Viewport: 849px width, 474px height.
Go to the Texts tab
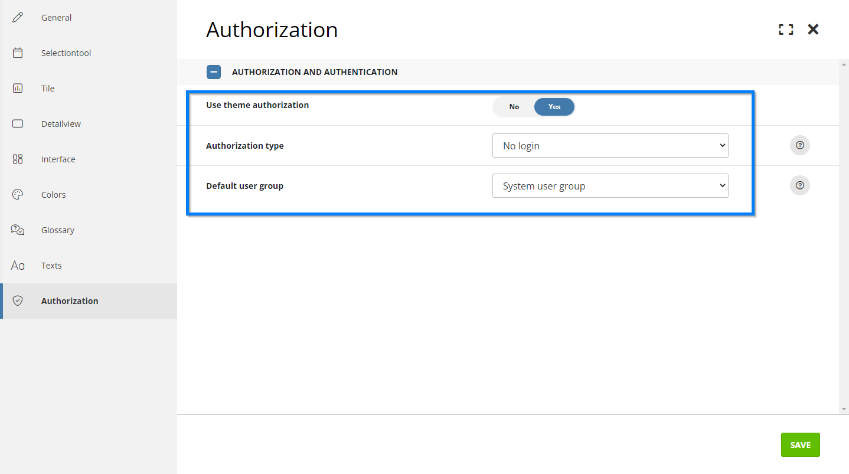[x=89, y=266]
